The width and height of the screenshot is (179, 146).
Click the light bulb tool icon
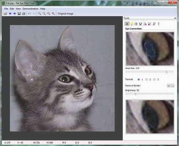[131, 24]
